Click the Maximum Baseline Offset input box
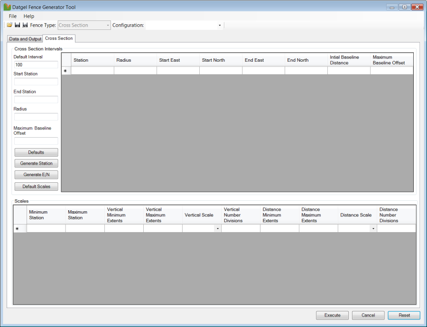Screen dimensions: 427x327 pyautogui.click(x=36, y=141)
